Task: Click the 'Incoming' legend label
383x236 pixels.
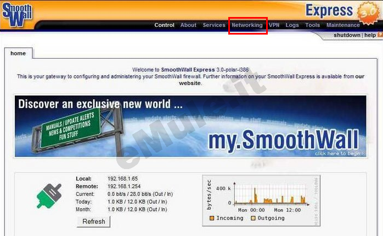Action: pyautogui.click(x=229, y=218)
